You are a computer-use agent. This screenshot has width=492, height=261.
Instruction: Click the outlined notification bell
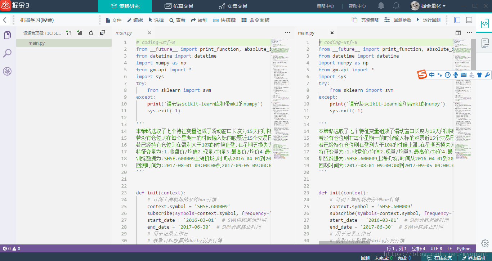(396, 6)
